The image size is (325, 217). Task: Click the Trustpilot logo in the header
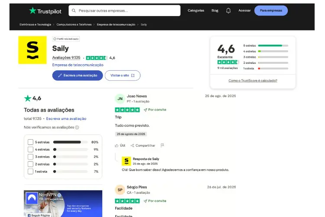coord(45,11)
